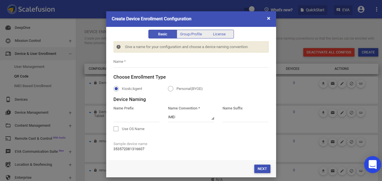This screenshot has width=382, height=181.
Task: Open the Devices section icon in sidebar
Action: click(x=8, y=99)
